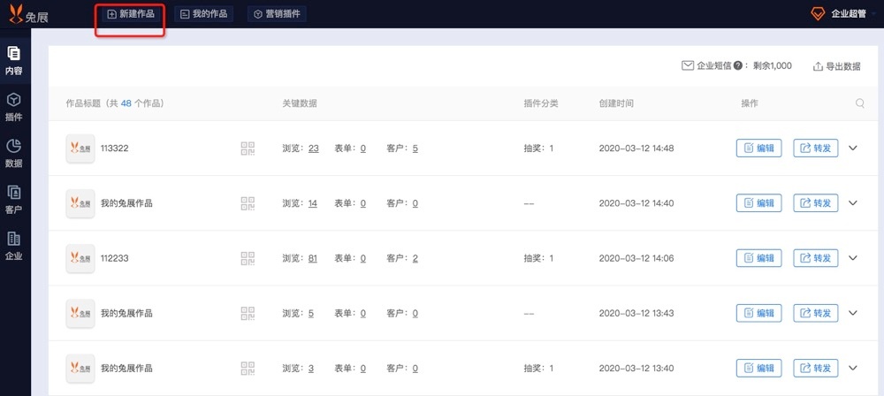Open the 企业 sidebar section
Screen dimensions: 884x396
pos(13,246)
